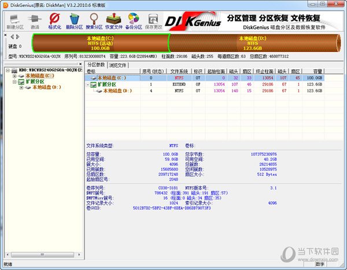Click the 卷标 column header
This screenshot has width=347, height=270.
[x=113, y=72]
